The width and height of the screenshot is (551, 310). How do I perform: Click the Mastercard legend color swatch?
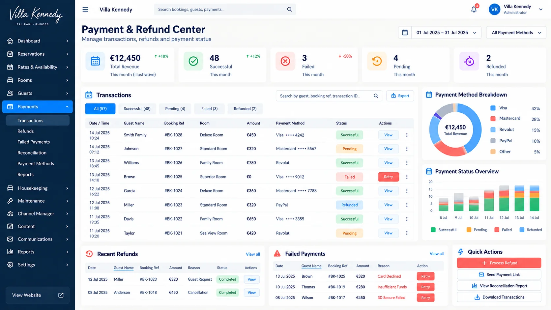pyautogui.click(x=493, y=119)
